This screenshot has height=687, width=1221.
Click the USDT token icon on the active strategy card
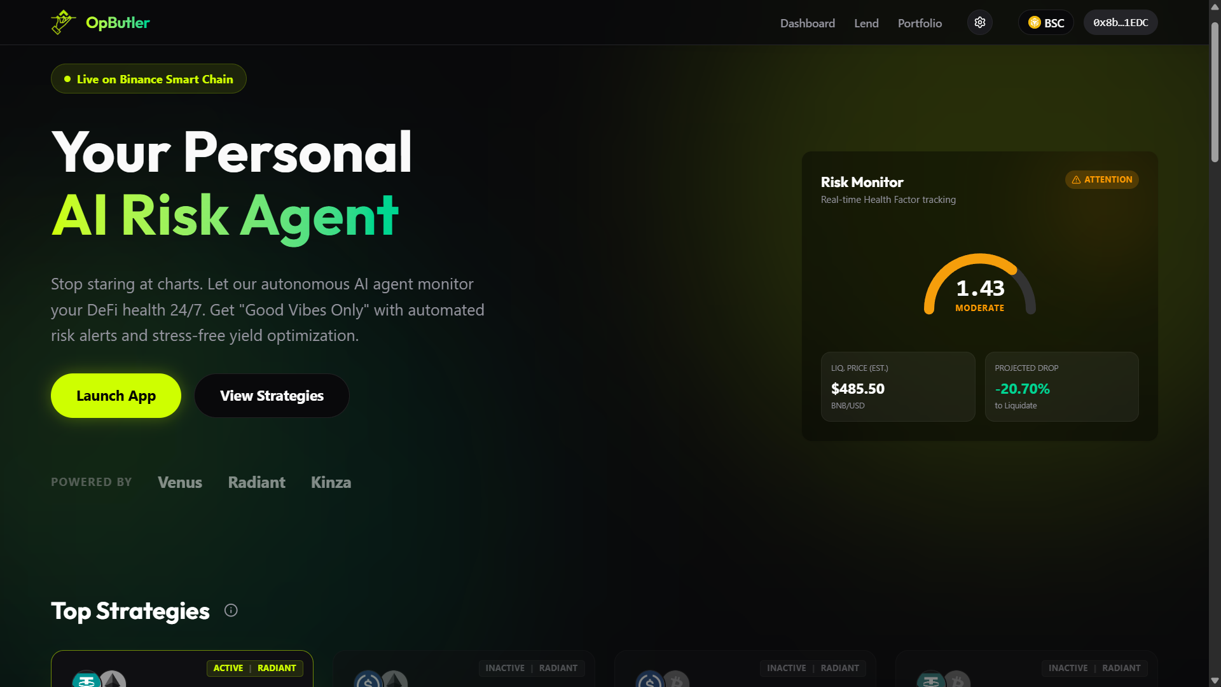[x=86, y=679]
